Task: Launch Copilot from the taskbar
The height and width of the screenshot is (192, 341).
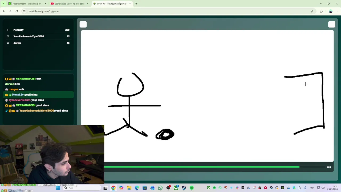Action: point(121,188)
